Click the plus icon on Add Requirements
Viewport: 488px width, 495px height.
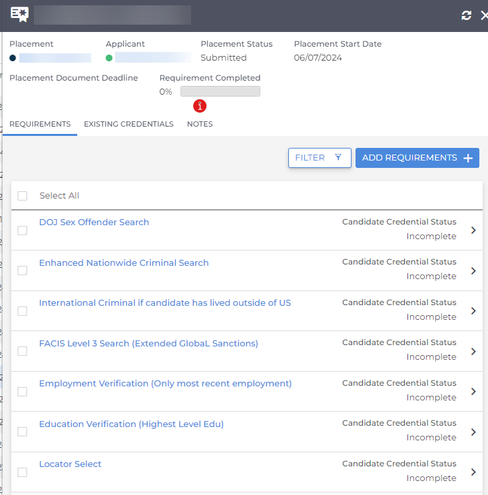coord(468,158)
